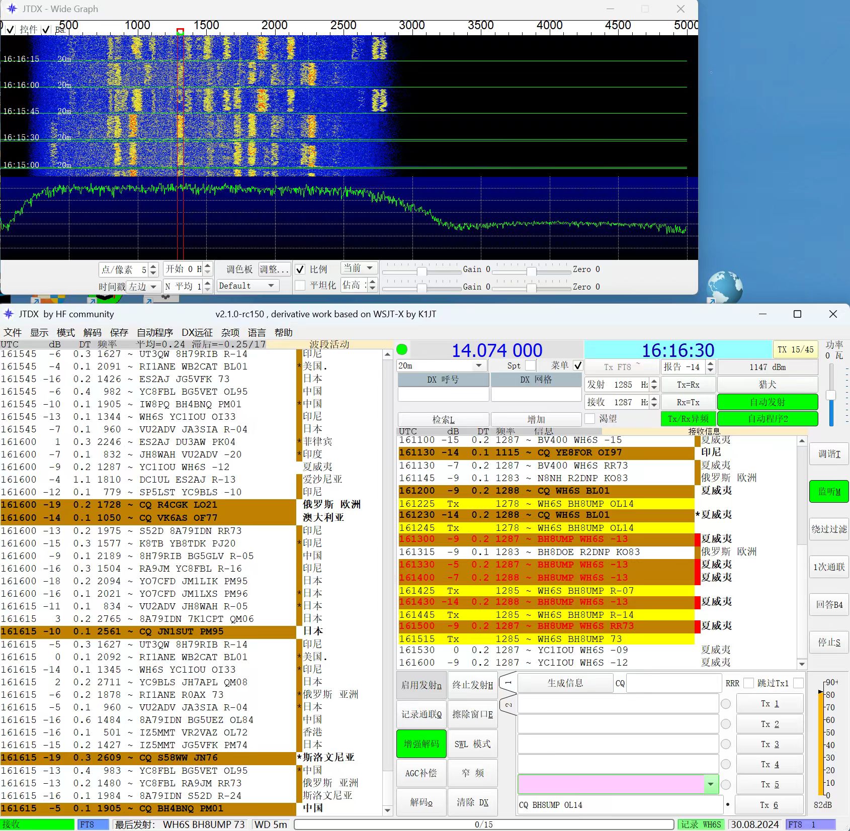Viewport: 850px width, 831px height.
Task: Click the JTDX main window title icon
Action: pyautogui.click(x=9, y=314)
